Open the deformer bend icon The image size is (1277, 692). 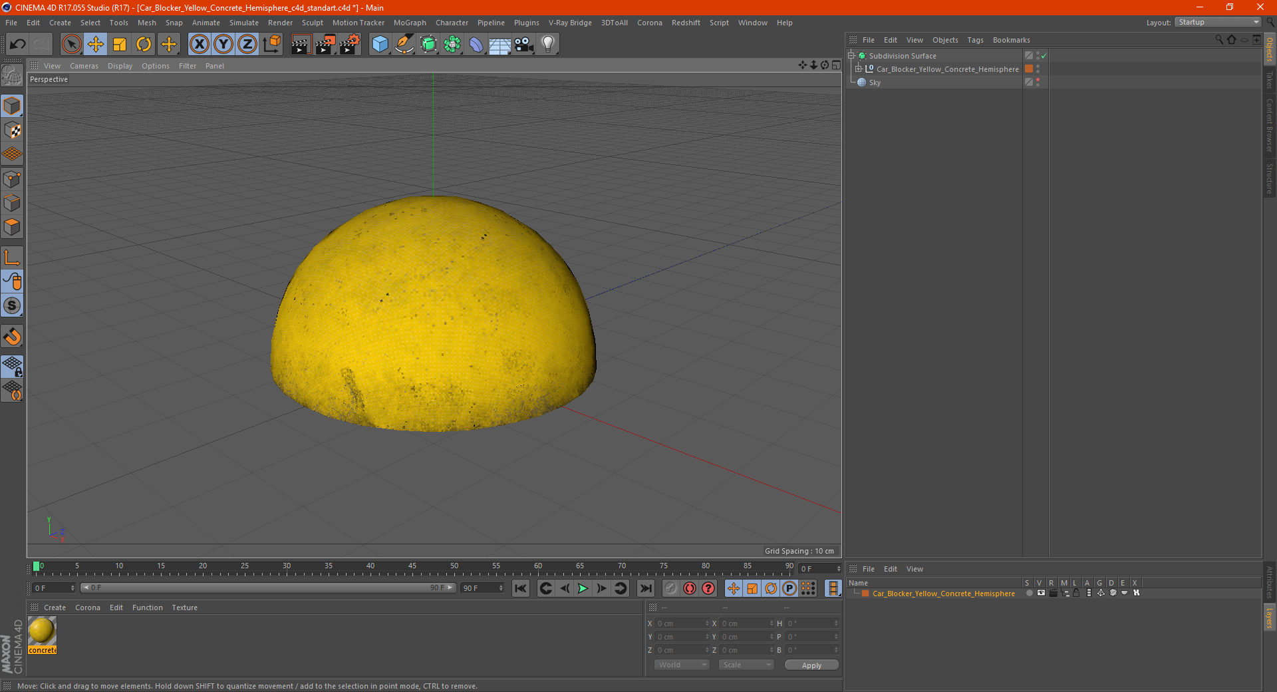click(x=476, y=45)
